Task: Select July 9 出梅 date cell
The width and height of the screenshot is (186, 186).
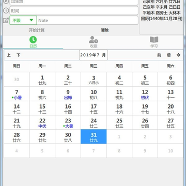Action: [68, 94]
